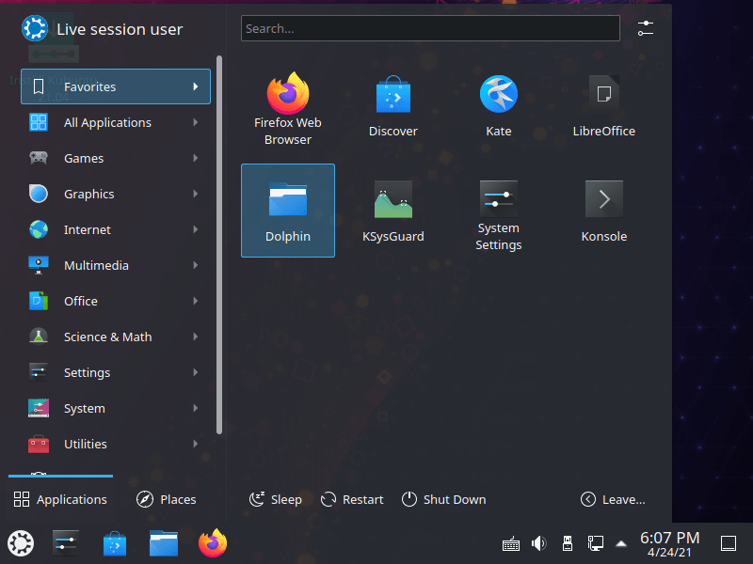753x564 pixels.
Task: Expand arrow next to All Applications
Action: click(x=196, y=122)
